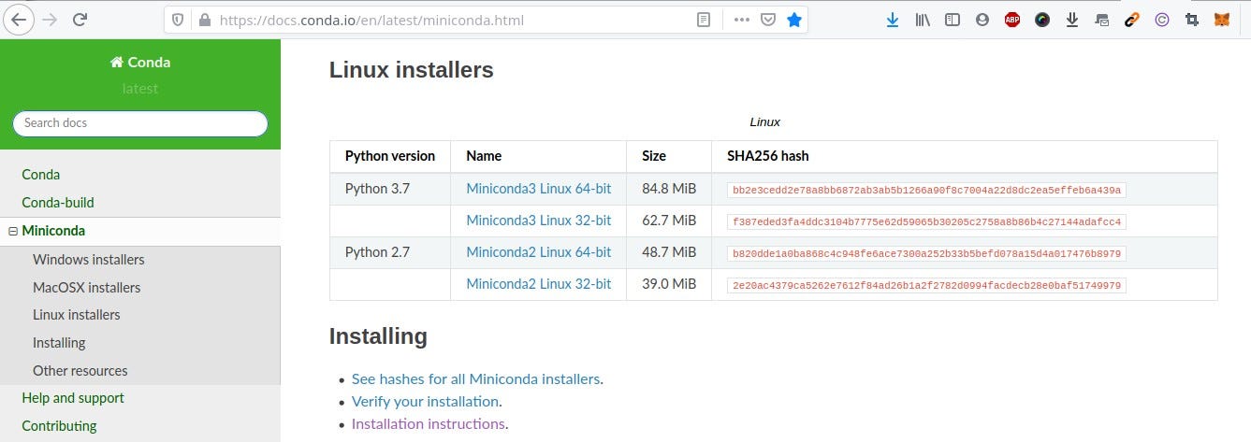Image resolution: width=1251 pixels, height=442 pixels.
Task: Go back to the previous page
Action: point(20,19)
